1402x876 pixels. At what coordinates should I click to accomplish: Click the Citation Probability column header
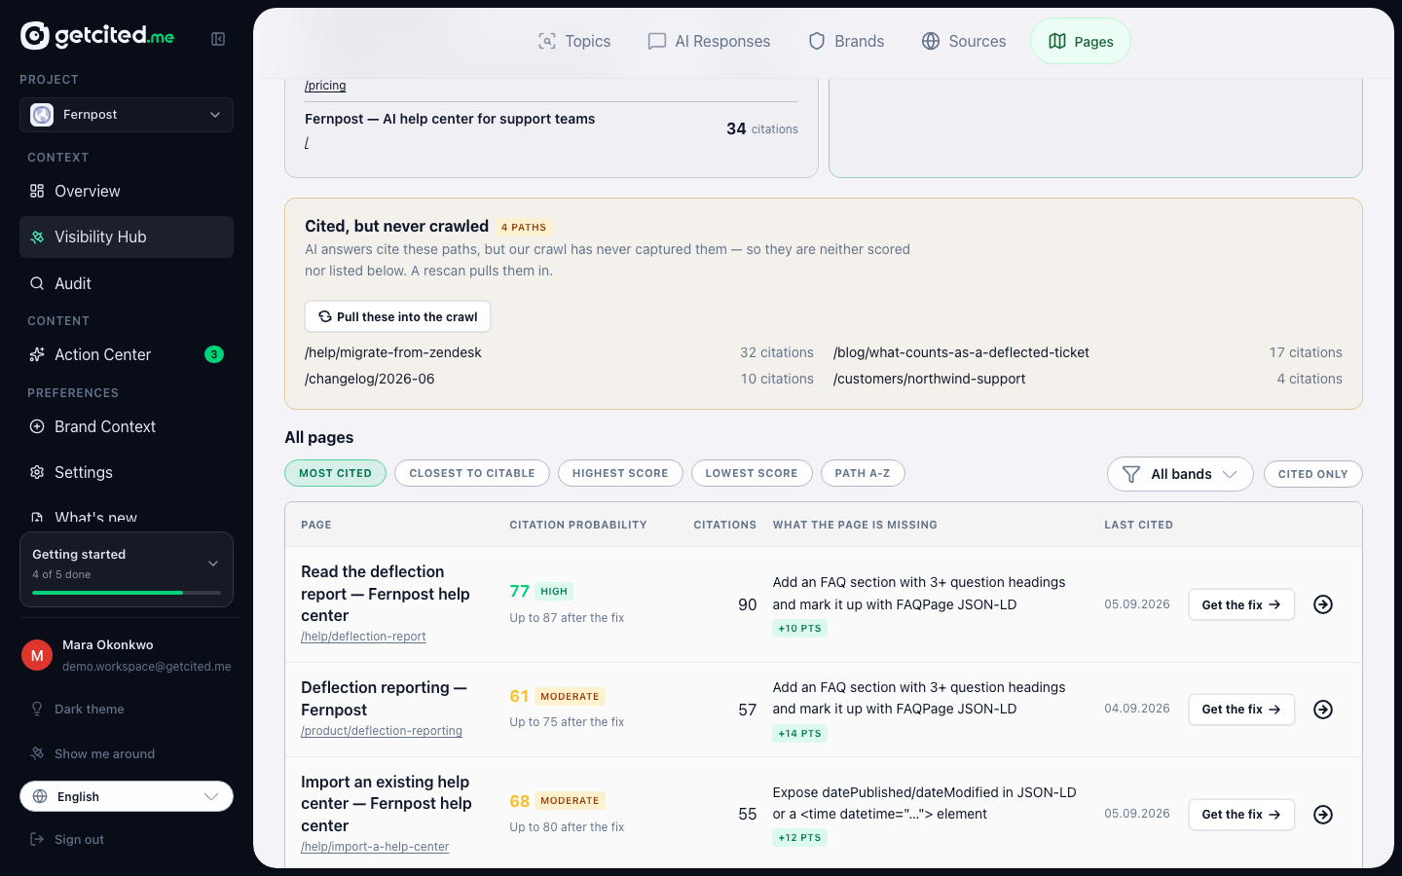pyautogui.click(x=578, y=525)
